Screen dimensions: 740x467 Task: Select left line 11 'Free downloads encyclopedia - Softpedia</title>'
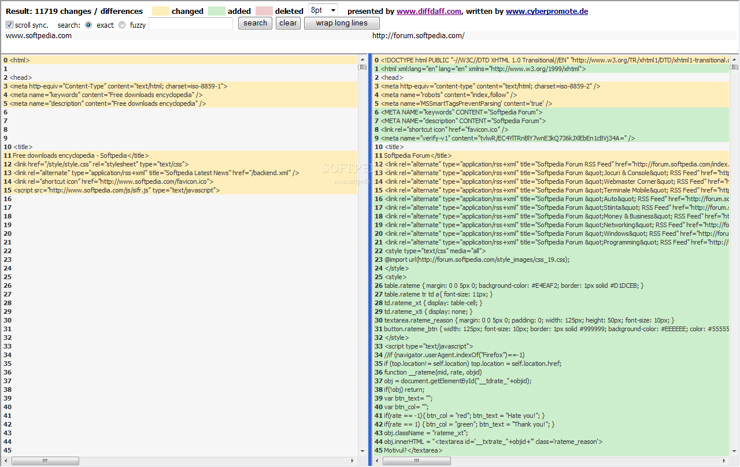pyautogui.click(x=179, y=155)
